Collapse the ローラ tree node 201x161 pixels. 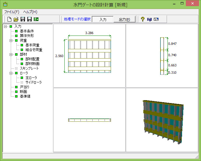coord(11,73)
